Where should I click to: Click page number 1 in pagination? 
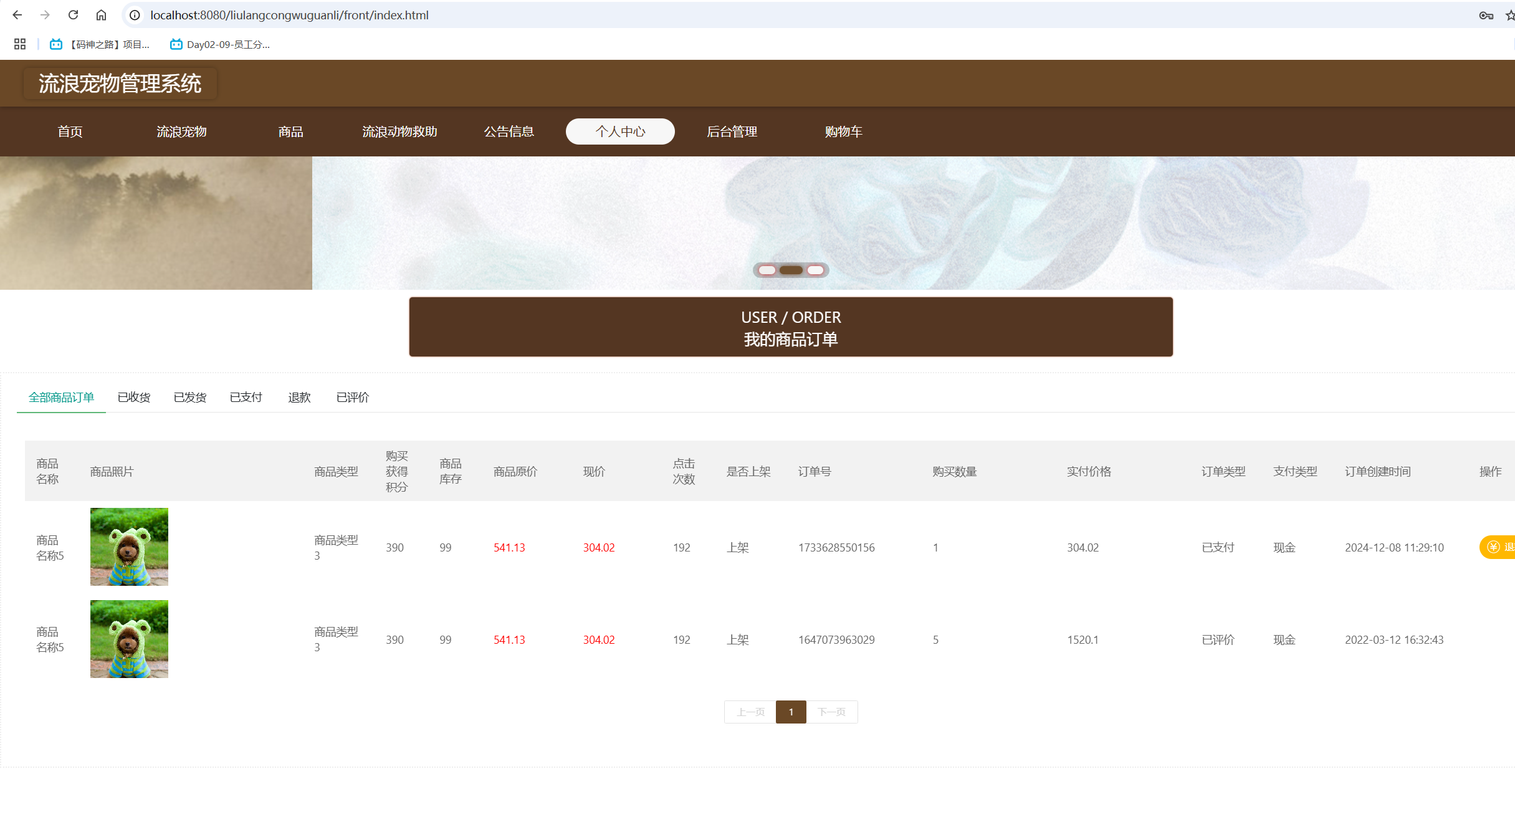[x=791, y=712]
